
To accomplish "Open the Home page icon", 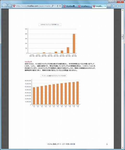I will click(x=114, y=6).
